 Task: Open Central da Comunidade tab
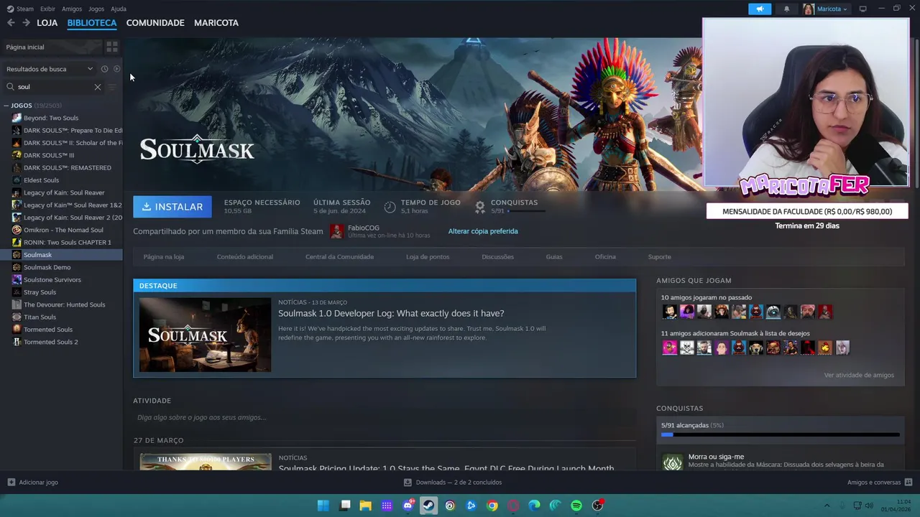click(339, 257)
